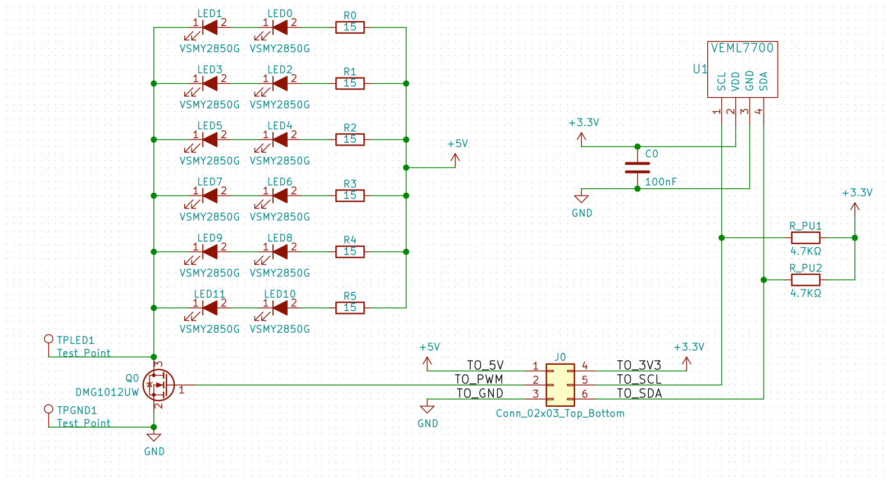887x481 pixels.
Task: Select the TO_3V3 net label
Action: [x=639, y=365]
